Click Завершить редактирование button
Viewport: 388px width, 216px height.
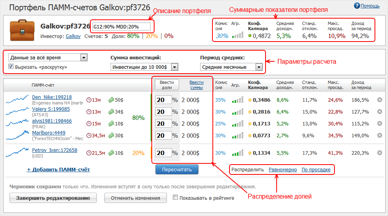[x=53, y=198]
